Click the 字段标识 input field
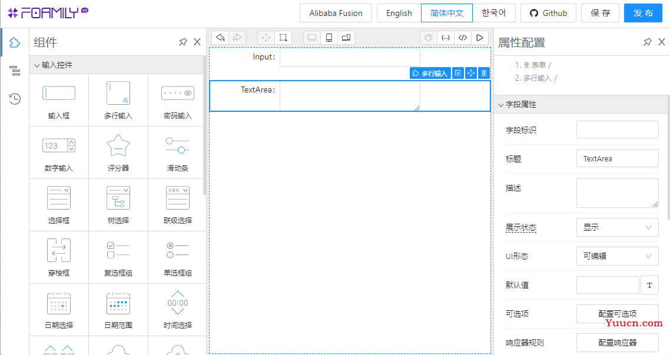The height and width of the screenshot is (355, 670). coord(618,130)
